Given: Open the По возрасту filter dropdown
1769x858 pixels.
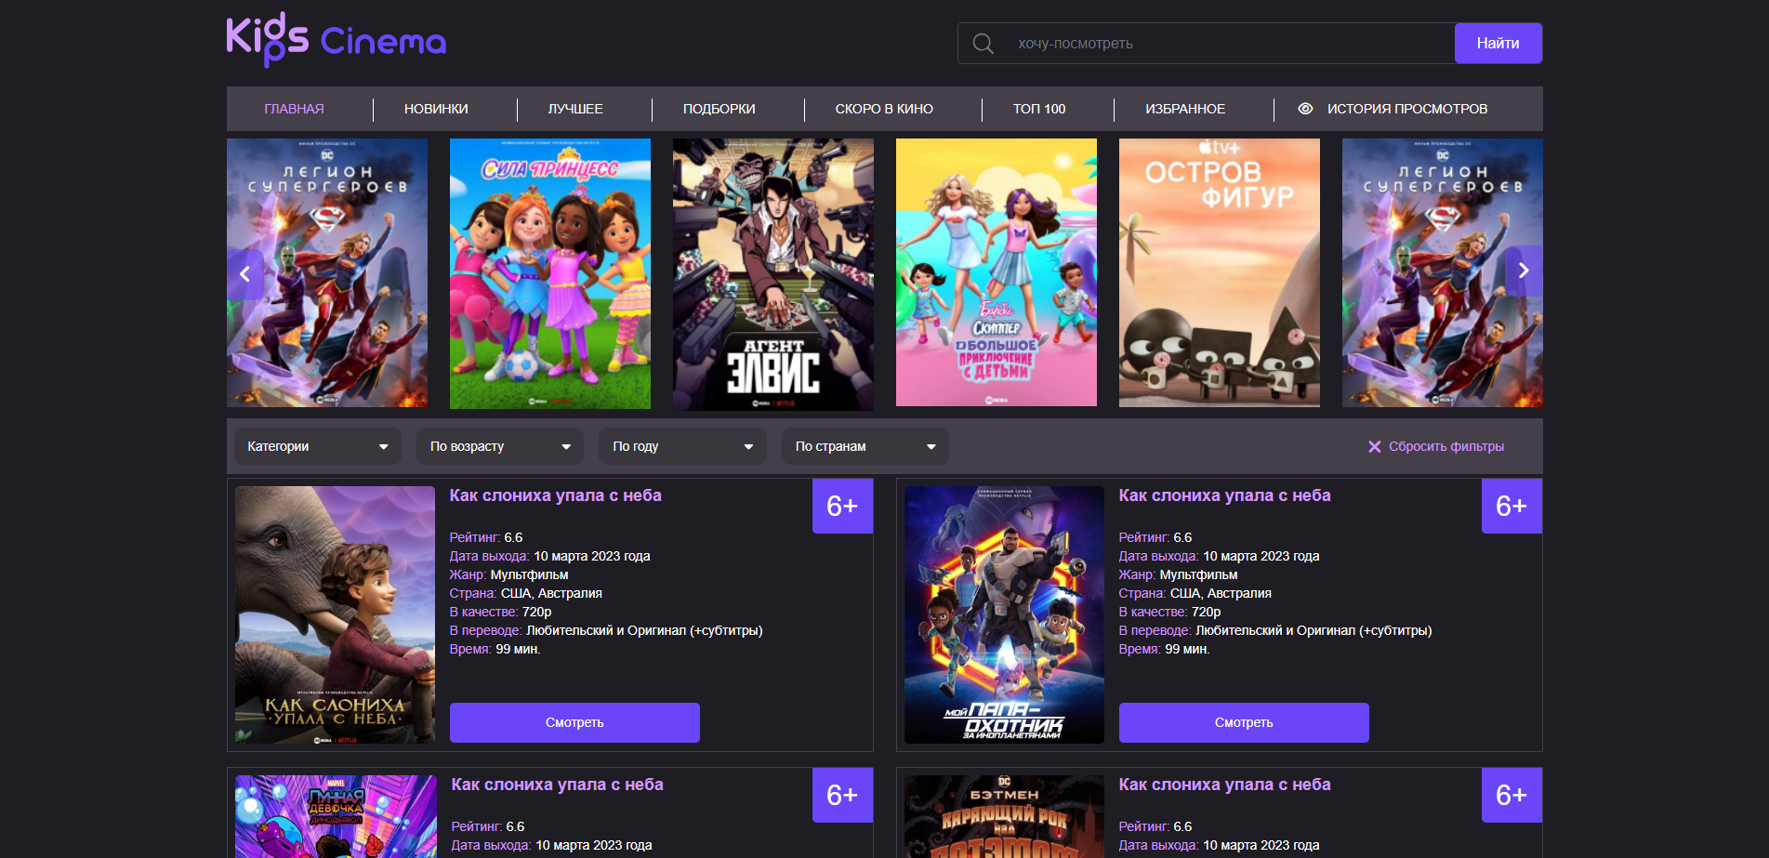Looking at the screenshot, I should tap(499, 446).
